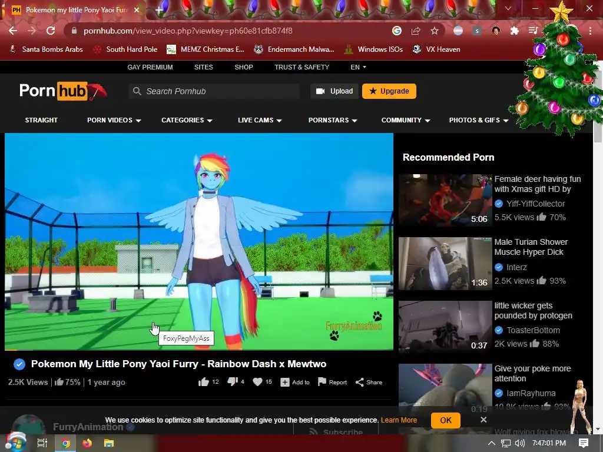Dismiss the cookie banner with X
This screenshot has height=452, width=603.
(x=483, y=420)
